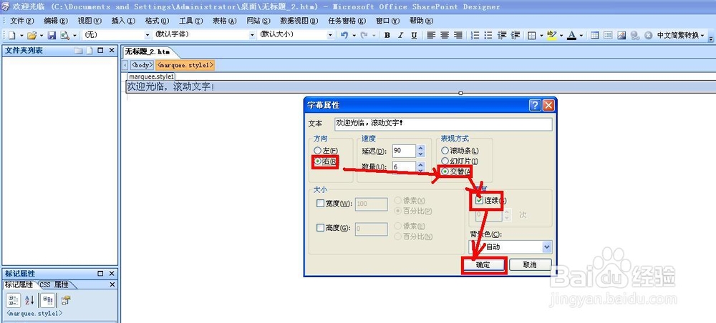The height and width of the screenshot is (323, 716).
Task: Select the 左(F) direction radio
Action: [x=326, y=150]
